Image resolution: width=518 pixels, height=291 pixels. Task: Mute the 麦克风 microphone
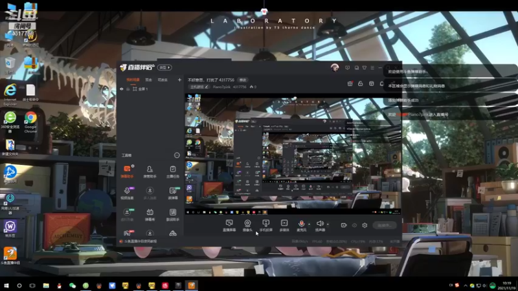click(x=301, y=226)
